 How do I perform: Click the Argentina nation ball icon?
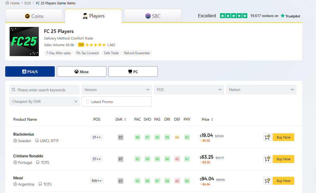(x=15, y=184)
